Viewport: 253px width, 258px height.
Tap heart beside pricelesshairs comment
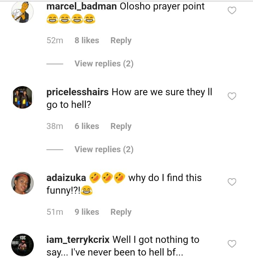[x=232, y=96]
